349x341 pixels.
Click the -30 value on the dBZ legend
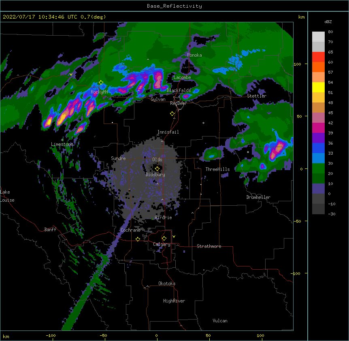point(332,214)
